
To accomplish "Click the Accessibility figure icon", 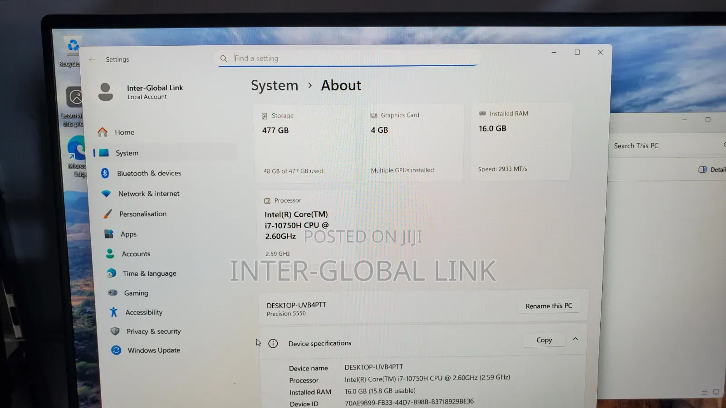I will pyautogui.click(x=113, y=312).
